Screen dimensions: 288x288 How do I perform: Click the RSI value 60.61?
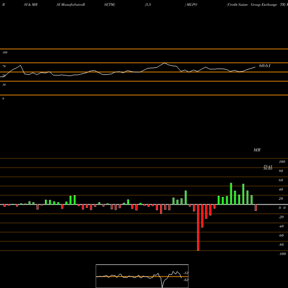[265, 66]
